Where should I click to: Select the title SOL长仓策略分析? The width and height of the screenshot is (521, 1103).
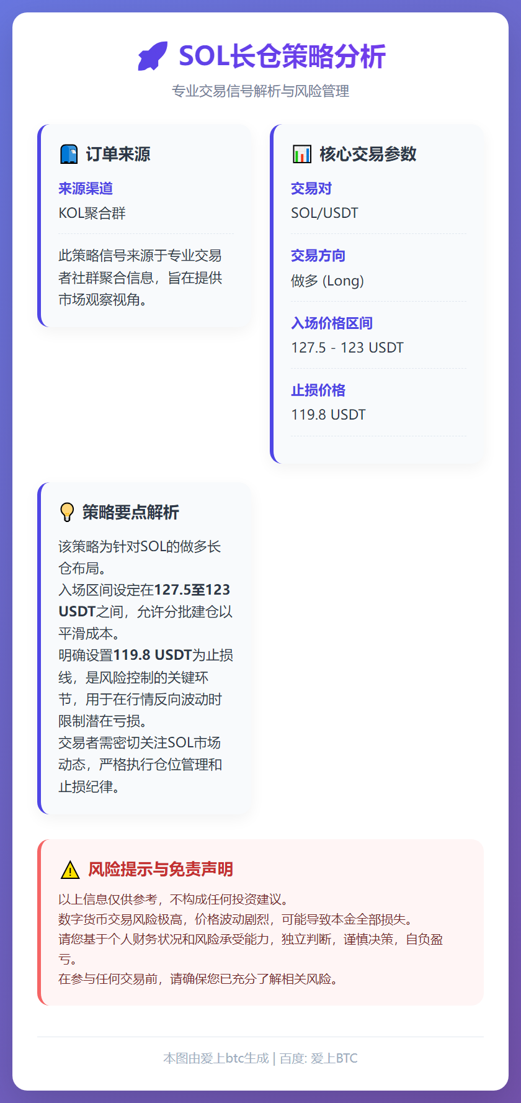[282, 56]
